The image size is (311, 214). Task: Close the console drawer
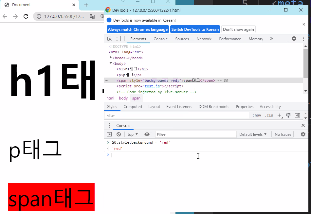tap(303, 125)
